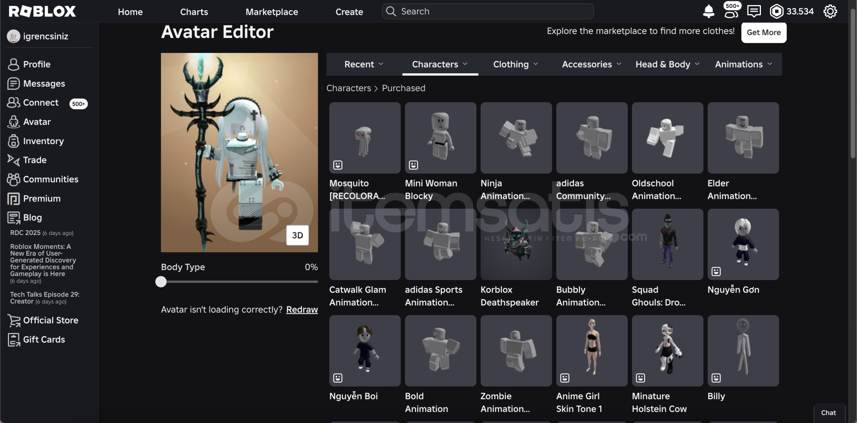The width and height of the screenshot is (857, 423).
Task: Select the Zombie Animation thumbnail
Action: pyautogui.click(x=516, y=351)
